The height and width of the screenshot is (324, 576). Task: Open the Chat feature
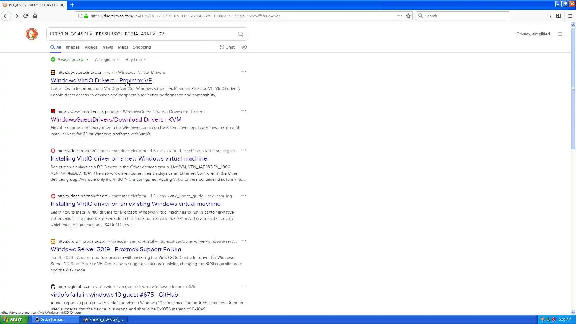227,47
